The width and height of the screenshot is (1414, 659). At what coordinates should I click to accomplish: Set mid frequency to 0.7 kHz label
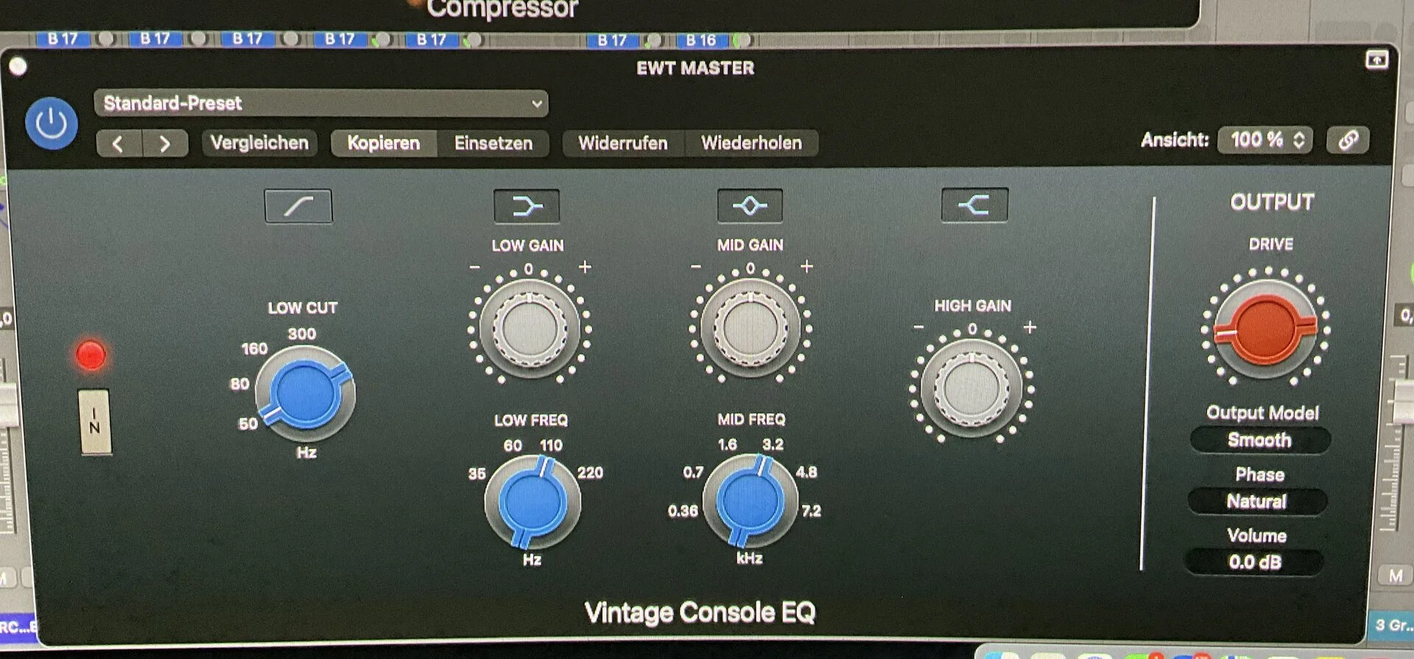pos(693,472)
